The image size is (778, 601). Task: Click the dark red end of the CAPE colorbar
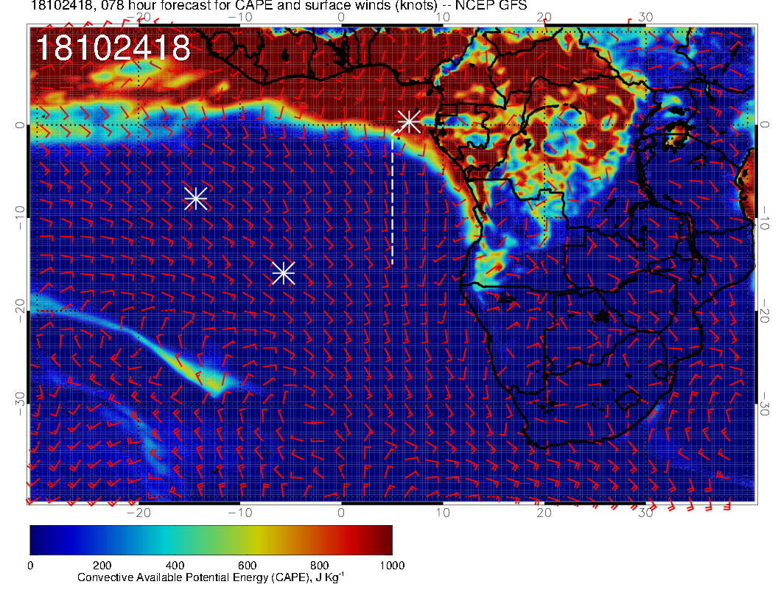385,540
